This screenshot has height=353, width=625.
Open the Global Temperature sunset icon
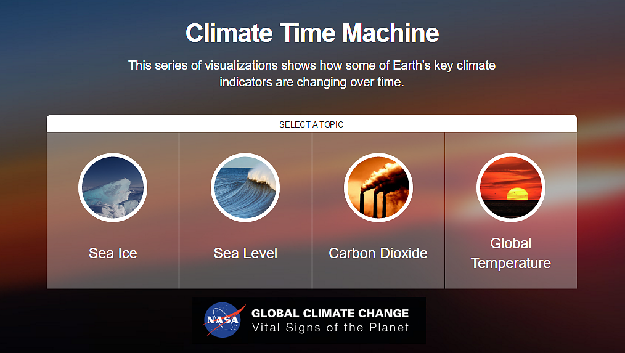coord(510,188)
